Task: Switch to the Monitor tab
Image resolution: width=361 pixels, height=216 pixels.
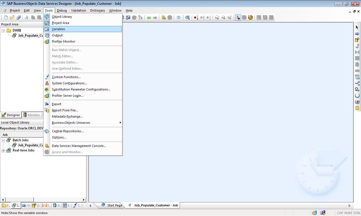Action: 32,115
